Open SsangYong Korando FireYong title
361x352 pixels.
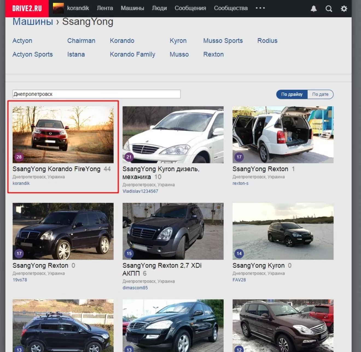tap(56, 169)
